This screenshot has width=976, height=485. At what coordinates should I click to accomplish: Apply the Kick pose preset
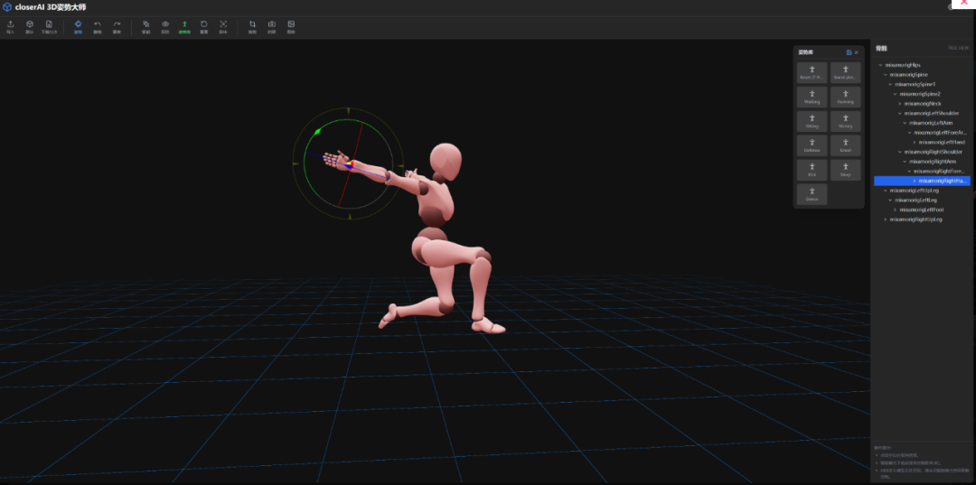[x=812, y=170]
